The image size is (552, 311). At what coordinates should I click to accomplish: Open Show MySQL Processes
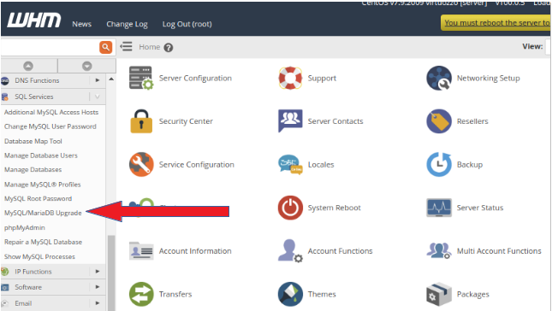pyautogui.click(x=39, y=256)
